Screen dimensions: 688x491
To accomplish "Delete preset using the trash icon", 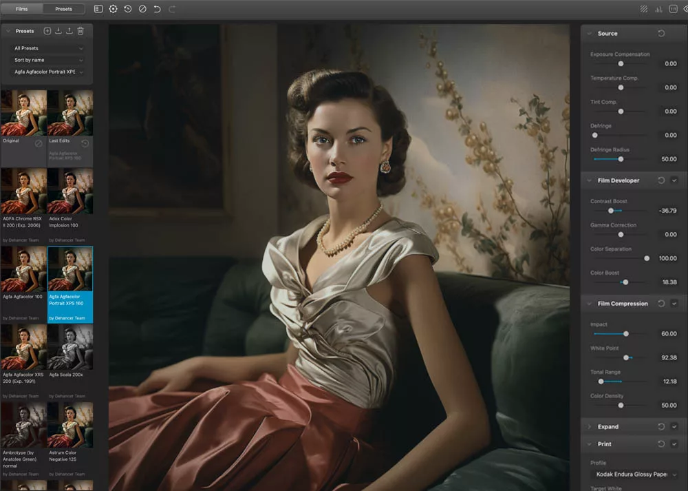I will point(80,30).
